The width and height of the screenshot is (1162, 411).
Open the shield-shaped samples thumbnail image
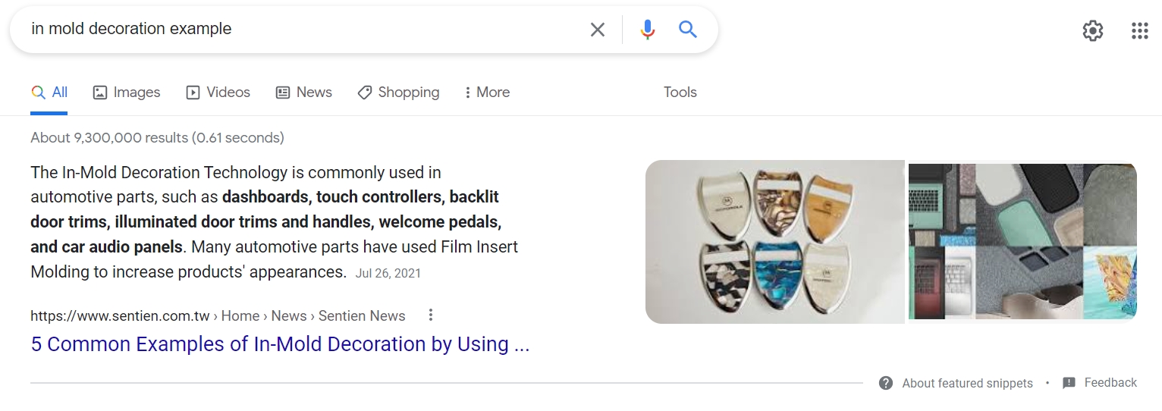click(x=774, y=242)
